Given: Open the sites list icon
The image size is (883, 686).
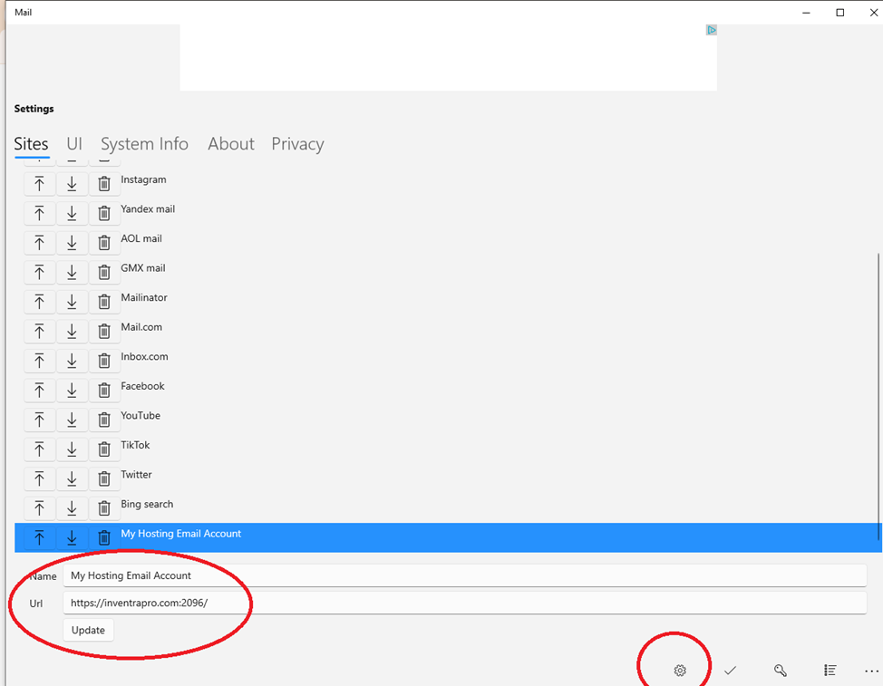Looking at the screenshot, I should (x=830, y=671).
